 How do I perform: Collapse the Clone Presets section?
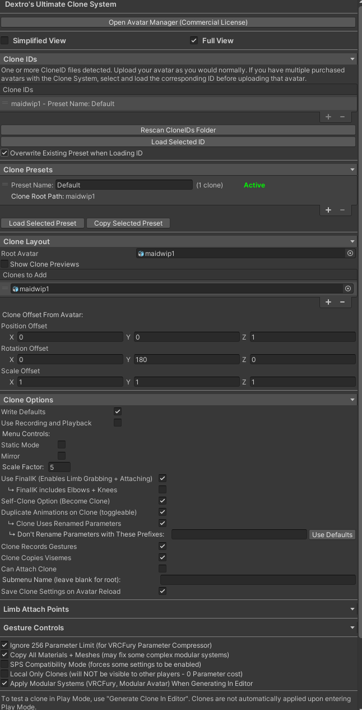click(352, 170)
